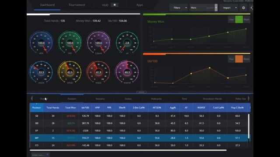Select the SB position row

pyautogui.click(x=139, y=116)
